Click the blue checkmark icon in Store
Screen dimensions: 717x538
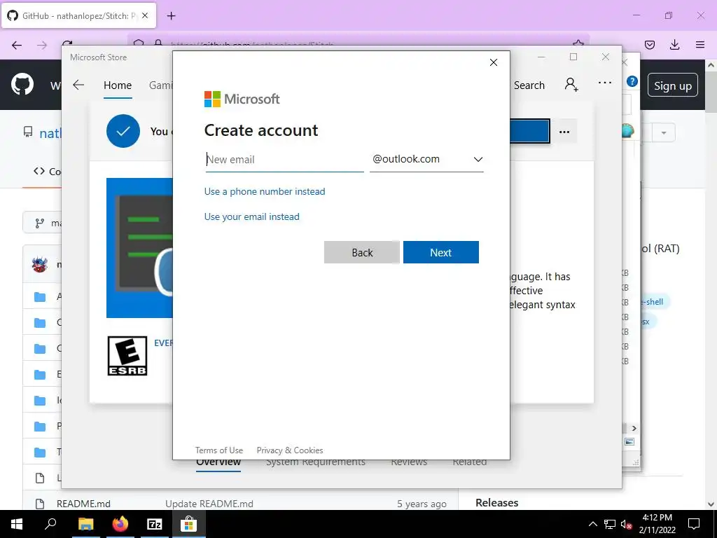[123, 131]
